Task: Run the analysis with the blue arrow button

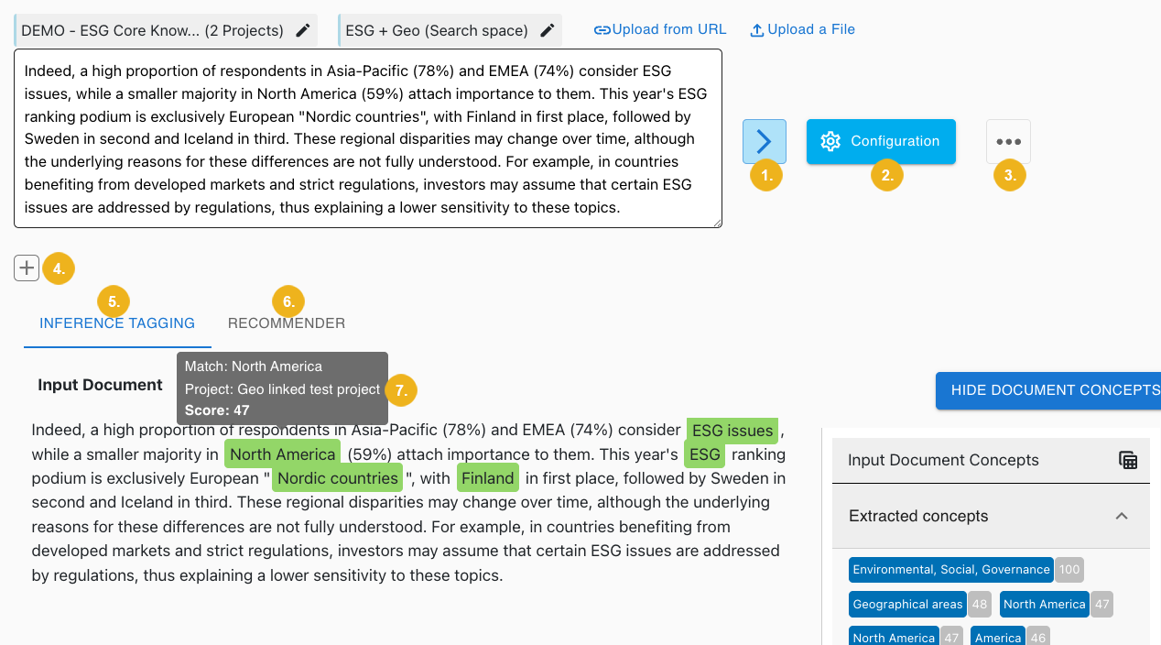Action: pos(765,141)
